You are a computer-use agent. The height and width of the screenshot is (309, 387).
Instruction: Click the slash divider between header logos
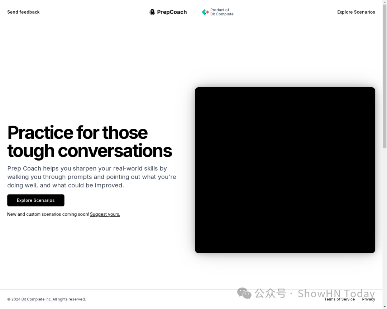[x=194, y=12]
